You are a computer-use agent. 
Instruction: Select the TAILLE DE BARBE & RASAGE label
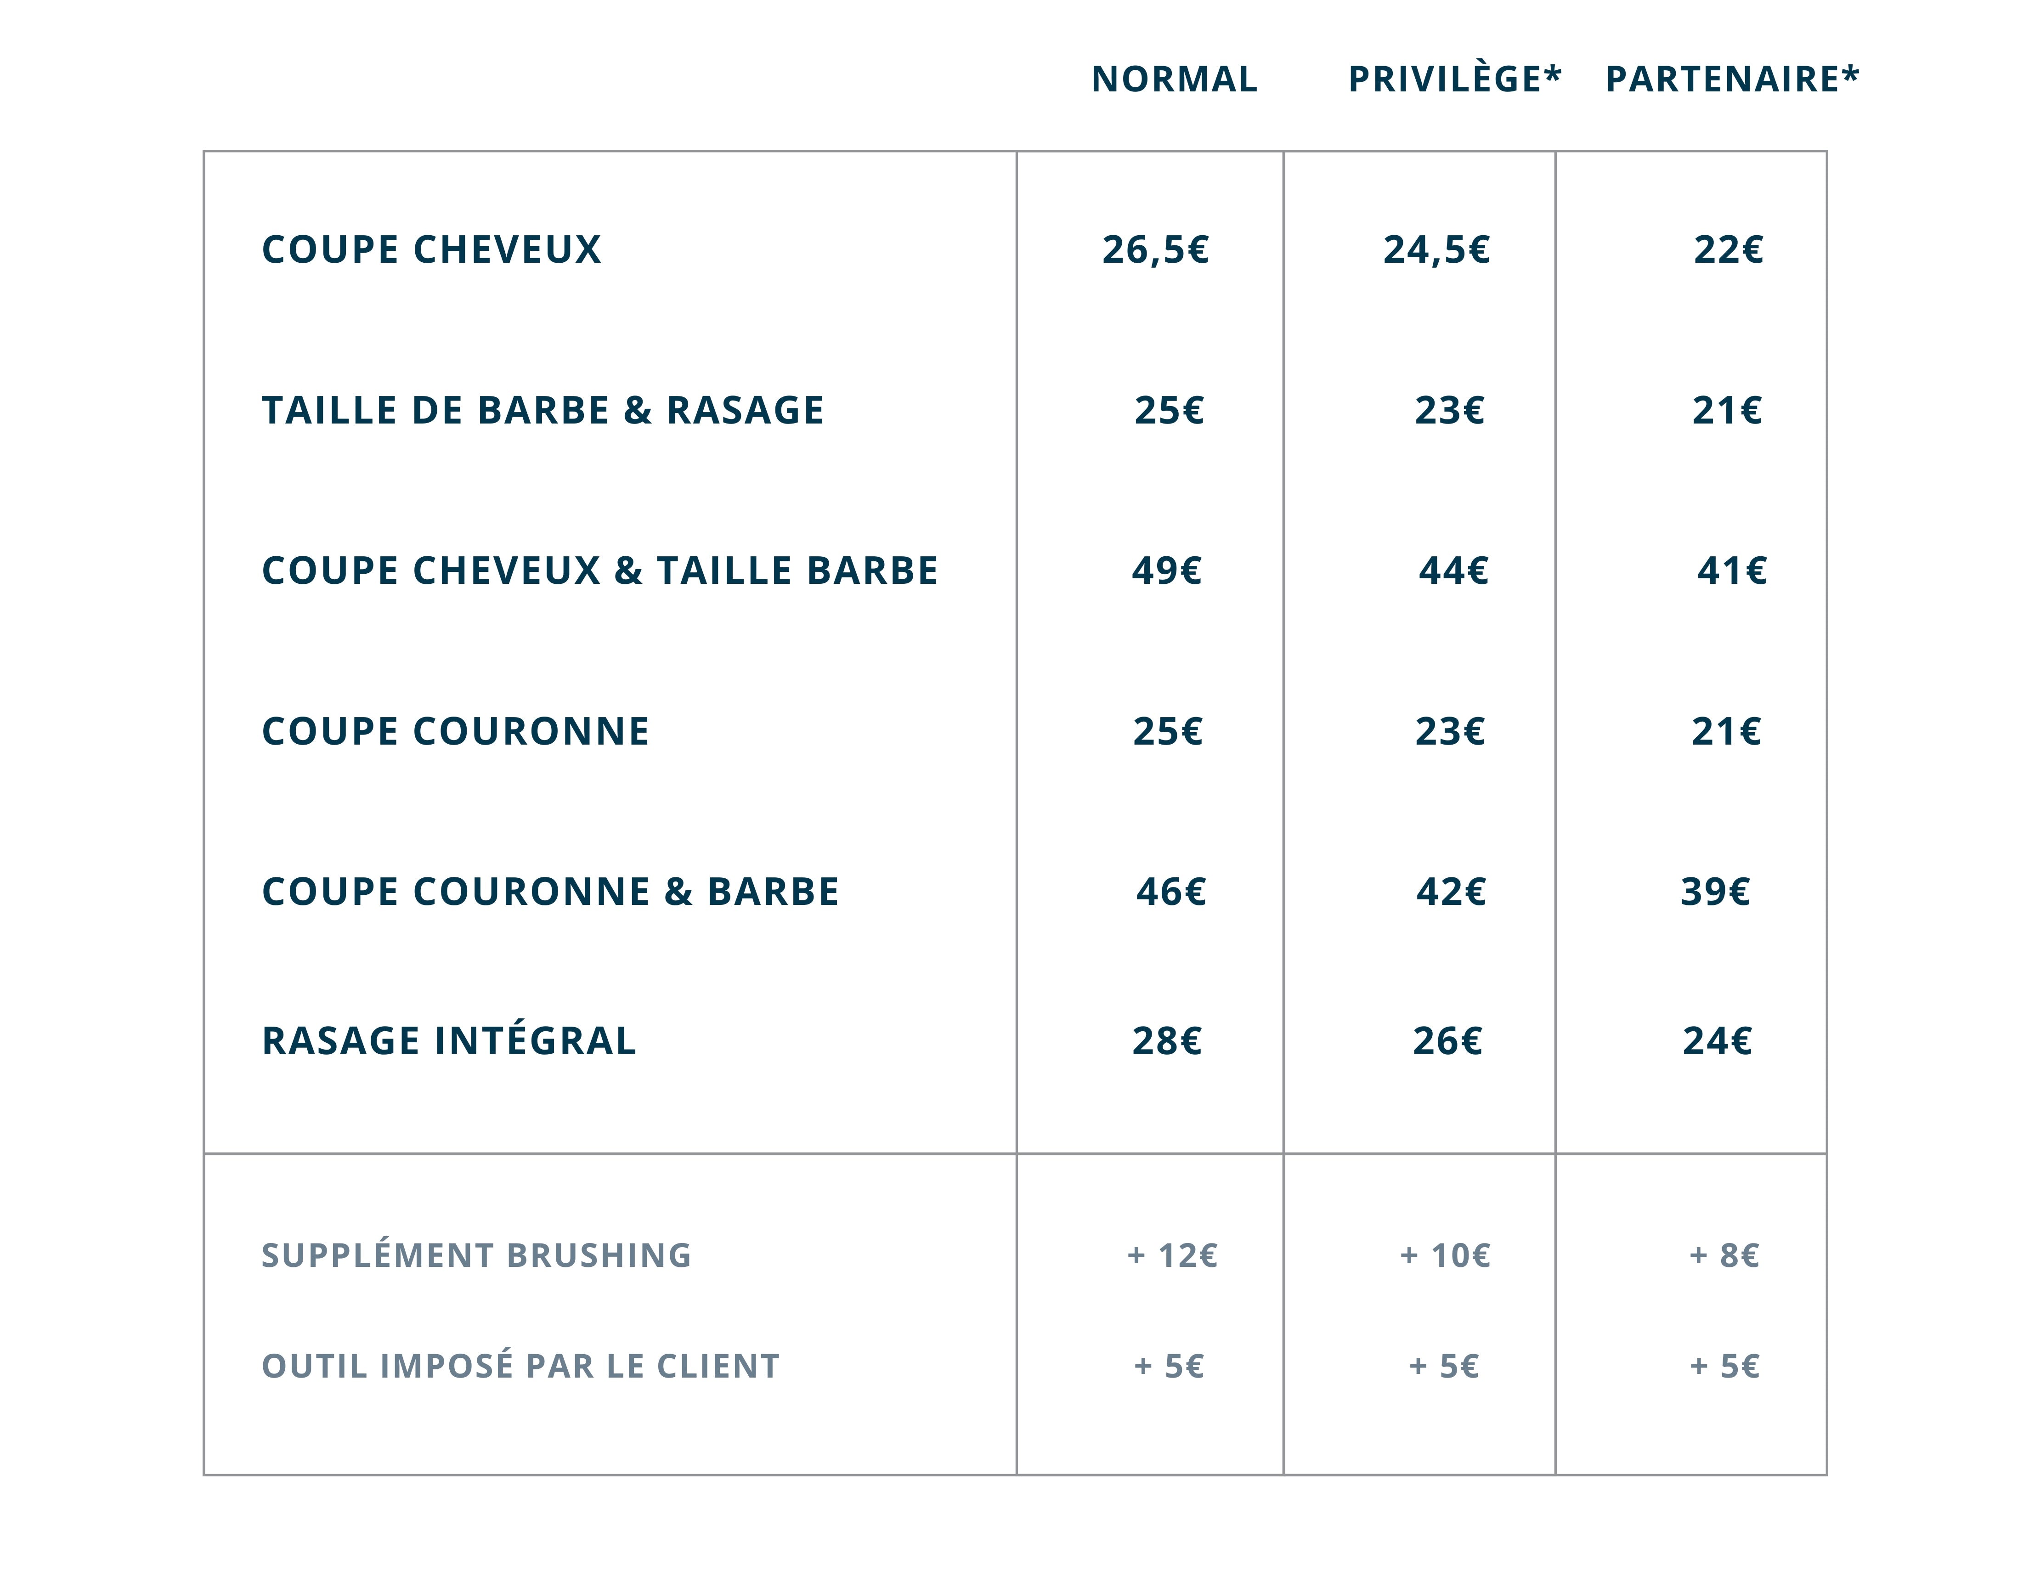543,411
